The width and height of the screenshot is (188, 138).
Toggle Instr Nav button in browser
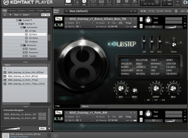click(45, 15)
